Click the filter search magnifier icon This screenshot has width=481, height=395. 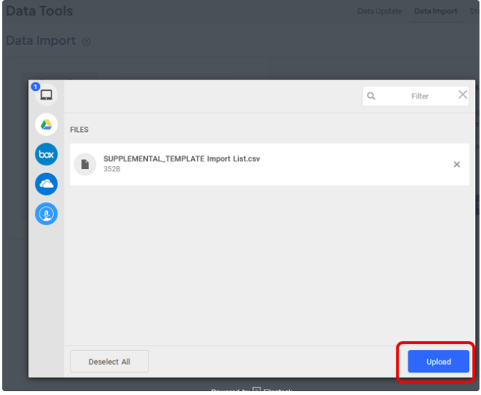point(371,96)
